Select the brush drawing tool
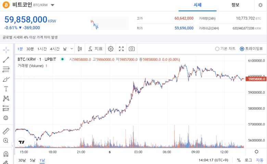Image resolution: width=267 pixels, height=164 pixels. coord(6,79)
